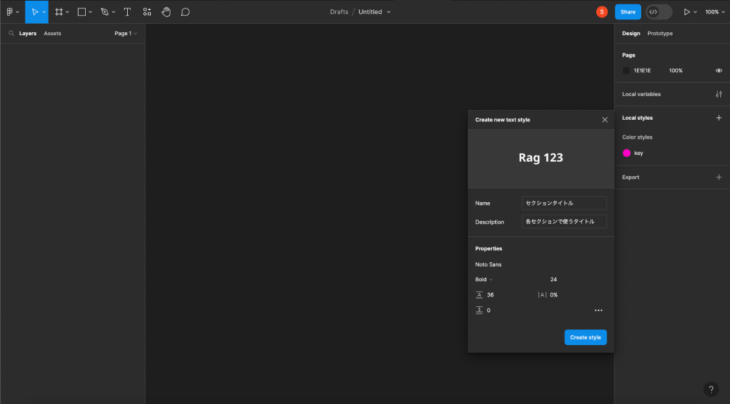Open Local variables settings icon
The height and width of the screenshot is (404, 730).
point(719,94)
